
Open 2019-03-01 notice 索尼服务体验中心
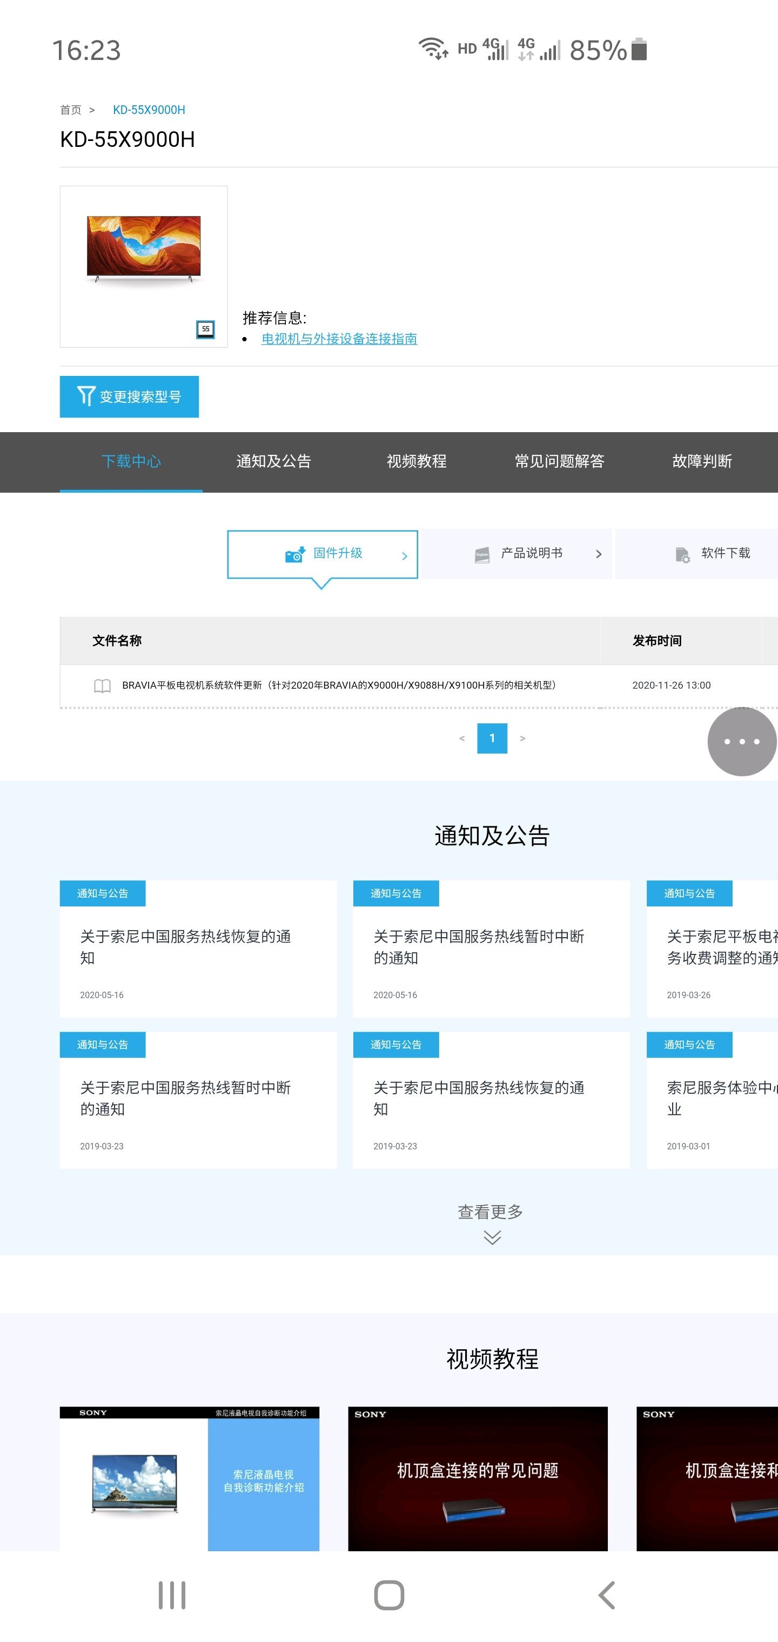[712, 1100]
